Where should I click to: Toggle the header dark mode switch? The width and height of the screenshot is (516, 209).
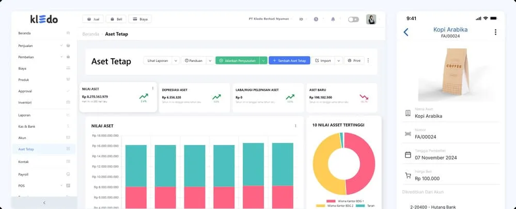(353, 20)
